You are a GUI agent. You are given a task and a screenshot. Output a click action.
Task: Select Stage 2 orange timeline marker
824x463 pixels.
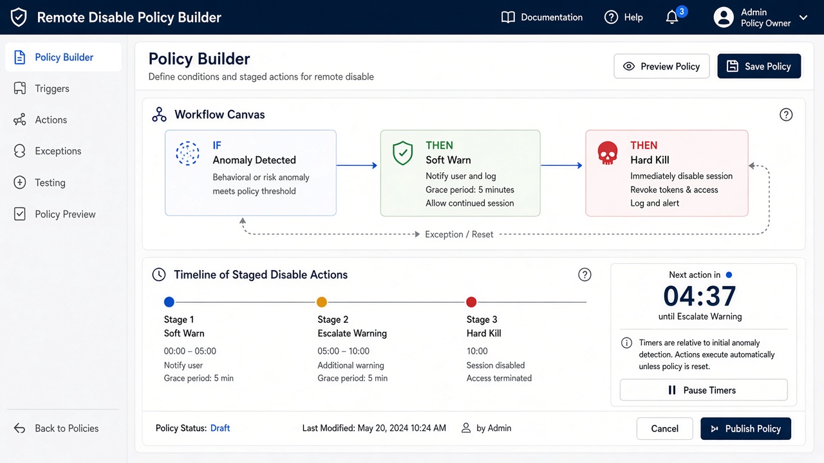click(x=322, y=302)
